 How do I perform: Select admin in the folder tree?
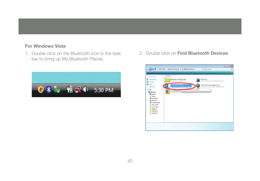(x=153, y=94)
